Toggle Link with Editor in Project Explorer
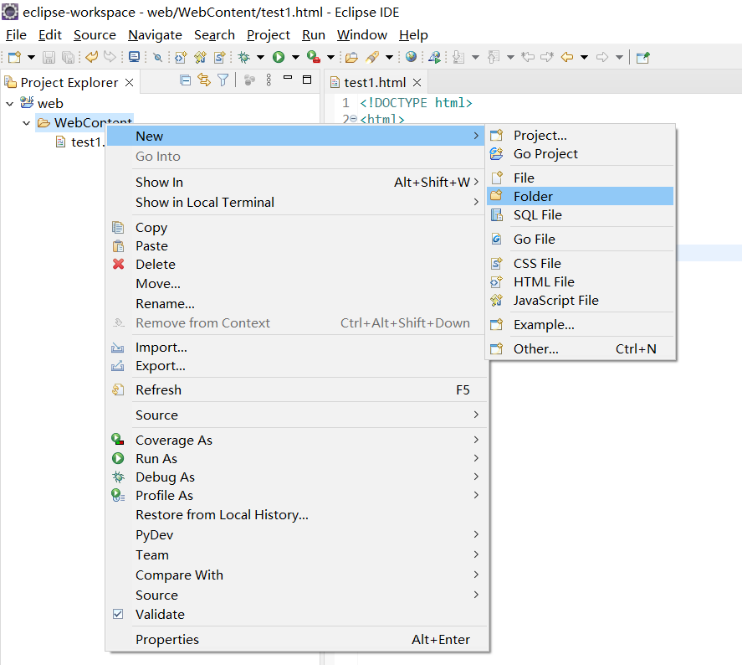The image size is (742, 665). 204,80
